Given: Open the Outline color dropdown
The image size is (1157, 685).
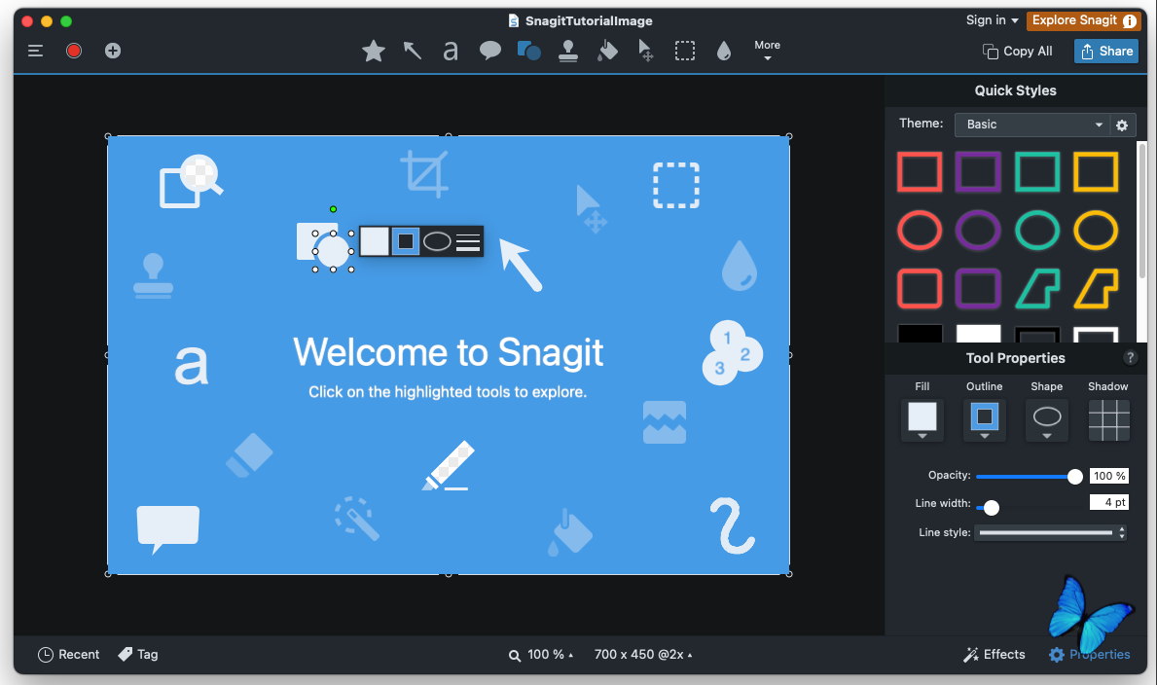Looking at the screenshot, I should coord(985,420).
